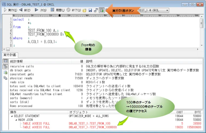Viewport: 206px width, 133px height.
Task: Copy plan results with the copy icon
Action: (5, 78)
